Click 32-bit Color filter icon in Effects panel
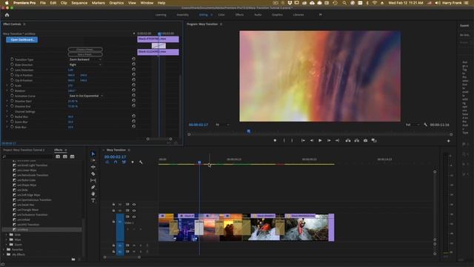 [65, 156]
